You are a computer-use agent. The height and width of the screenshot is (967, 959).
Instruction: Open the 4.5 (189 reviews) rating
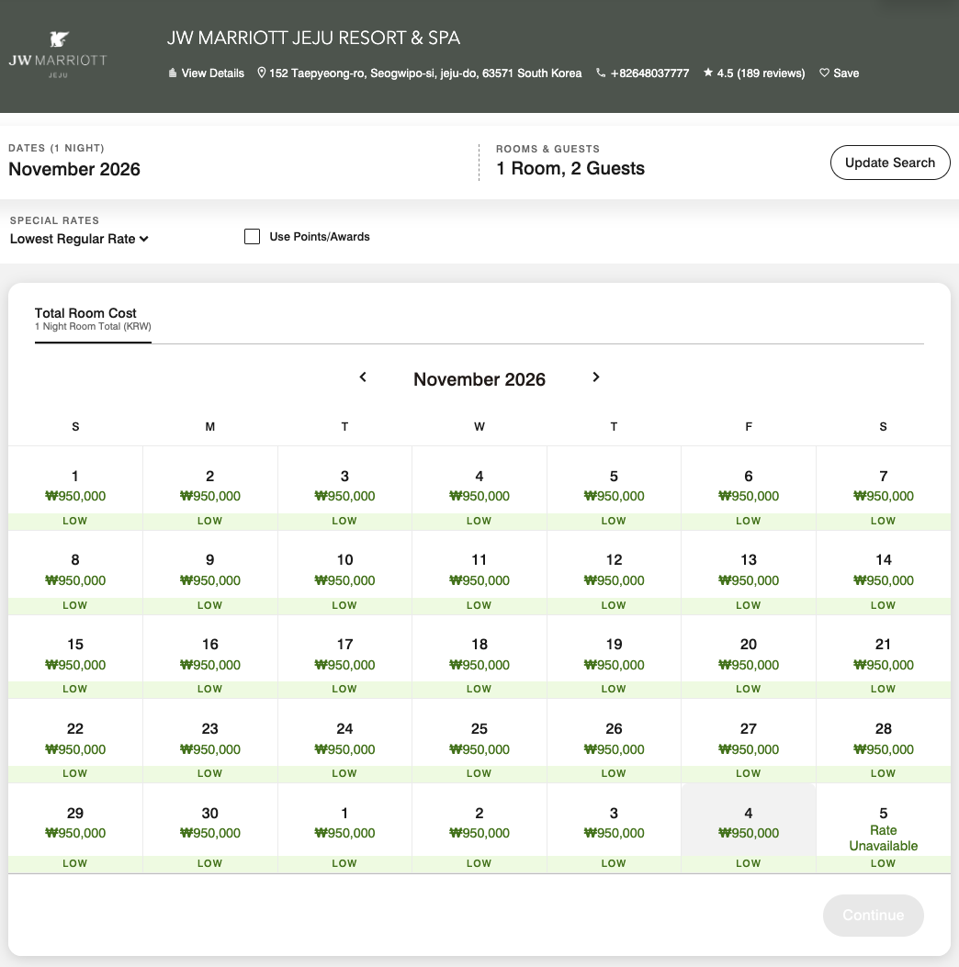point(754,73)
